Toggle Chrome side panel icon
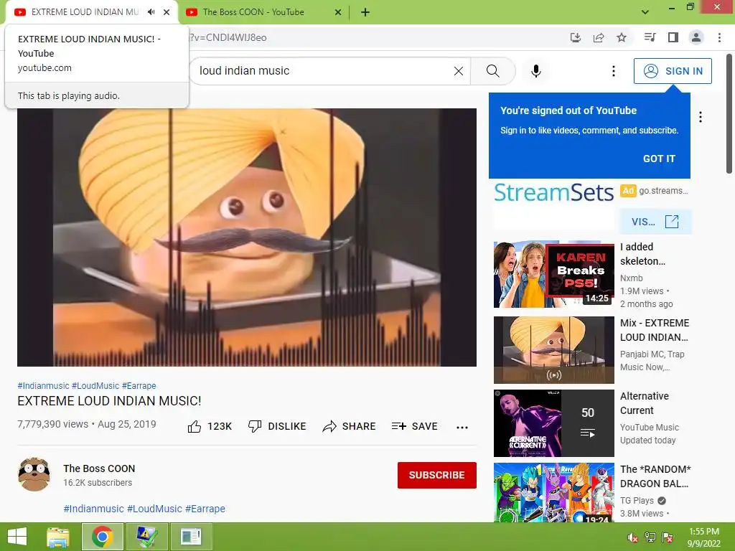 click(x=673, y=37)
